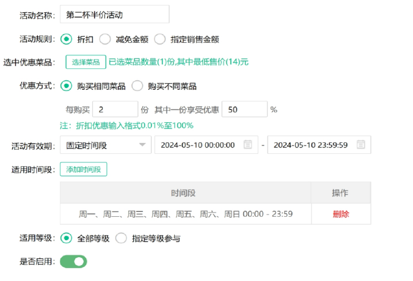The width and height of the screenshot is (413, 281).
Task: Open calendar icon in end date field
Action: click(x=361, y=145)
